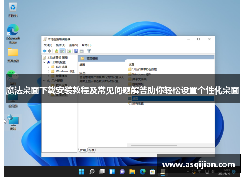
Task: Open File Explorer from the taskbar
Action: tap(132, 172)
